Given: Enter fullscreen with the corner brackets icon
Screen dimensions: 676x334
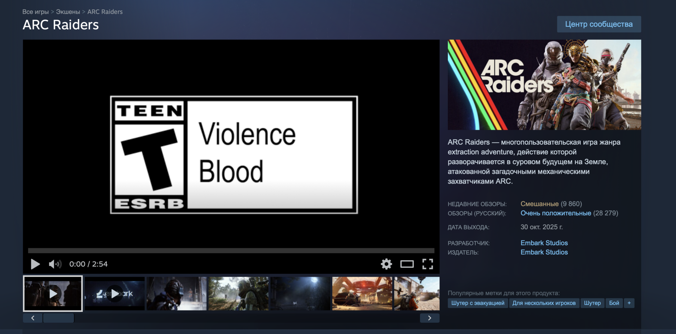Looking at the screenshot, I should pyautogui.click(x=427, y=264).
